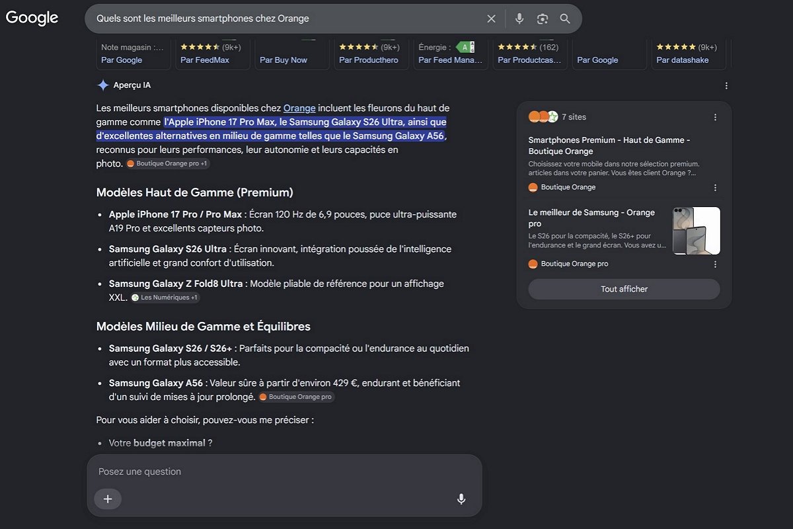Click the magnifier search button
The width and height of the screenshot is (793, 529).
coord(565,19)
